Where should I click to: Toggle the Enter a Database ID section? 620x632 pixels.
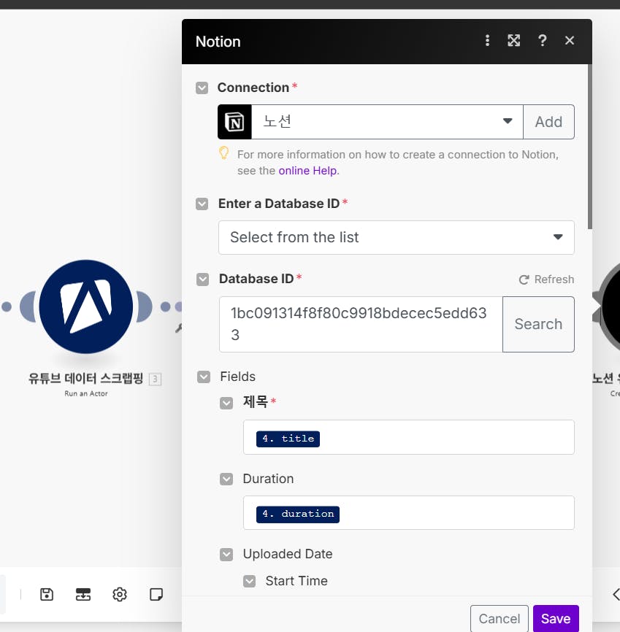click(x=202, y=204)
